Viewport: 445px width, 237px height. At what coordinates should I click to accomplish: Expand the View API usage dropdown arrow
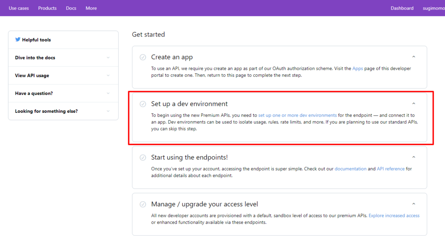coord(108,76)
